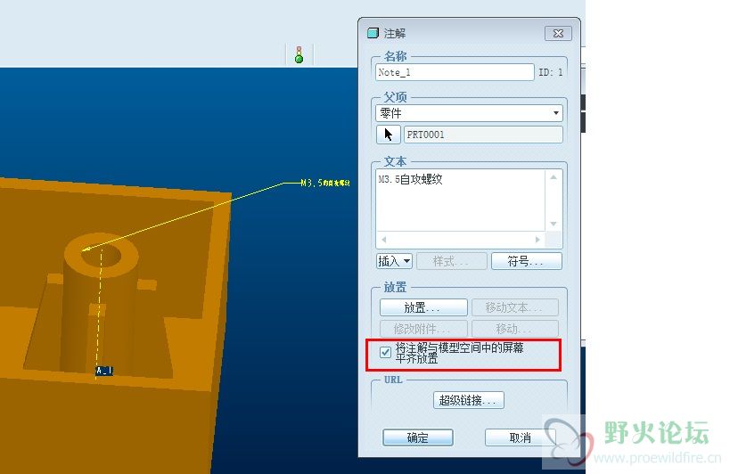Image resolution: width=730 pixels, height=474 pixels.
Task: Click the select-parent arrow cursor button
Action: [x=389, y=135]
